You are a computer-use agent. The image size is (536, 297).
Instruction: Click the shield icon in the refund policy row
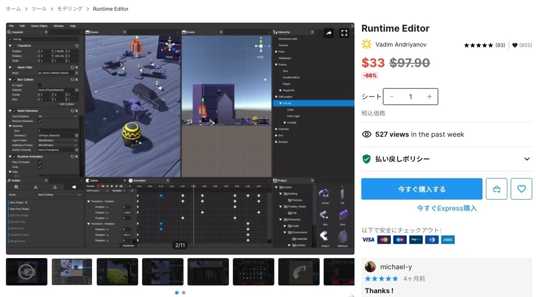tap(367, 159)
